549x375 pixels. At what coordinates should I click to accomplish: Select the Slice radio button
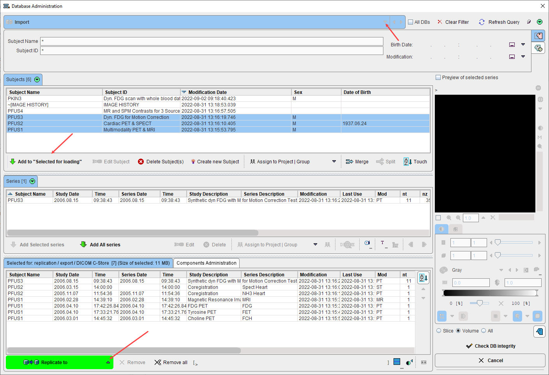coord(439,331)
